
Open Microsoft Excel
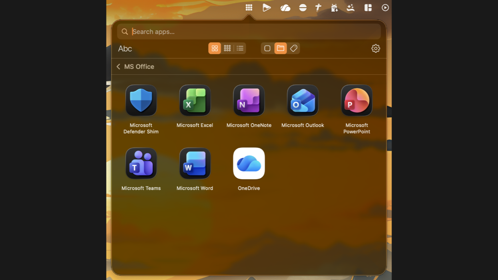click(x=195, y=100)
